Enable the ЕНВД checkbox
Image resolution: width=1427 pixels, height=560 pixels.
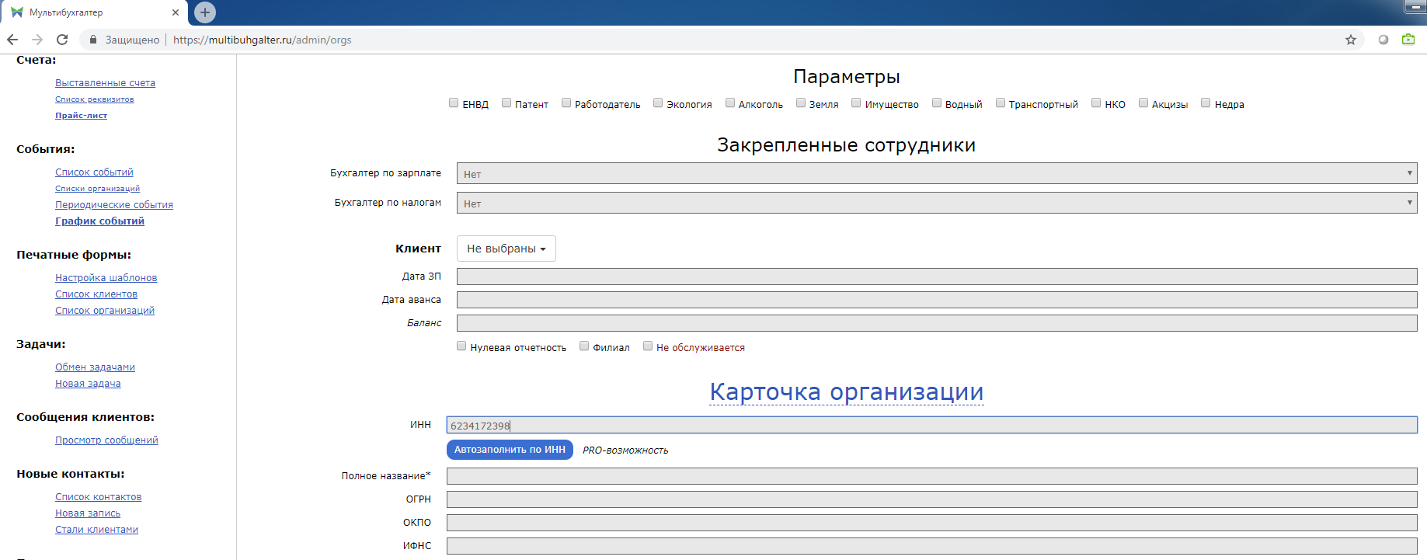pyautogui.click(x=454, y=103)
